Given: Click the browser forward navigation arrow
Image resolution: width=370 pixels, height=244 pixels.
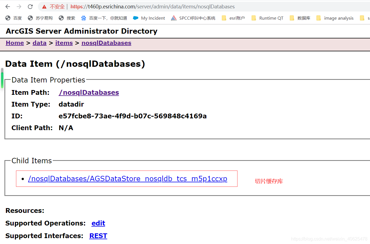Looking at the screenshot, I should 19,6.
